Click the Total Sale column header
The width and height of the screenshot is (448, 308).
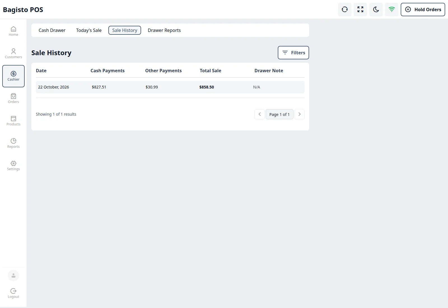coord(211,71)
